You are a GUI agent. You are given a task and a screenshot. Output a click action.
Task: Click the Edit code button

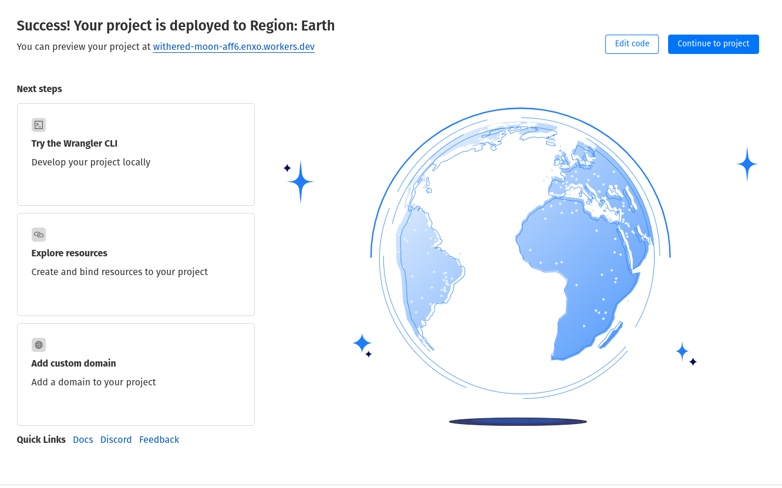point(632,44)
